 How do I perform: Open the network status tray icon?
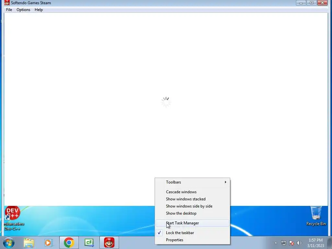pos(283,243)
